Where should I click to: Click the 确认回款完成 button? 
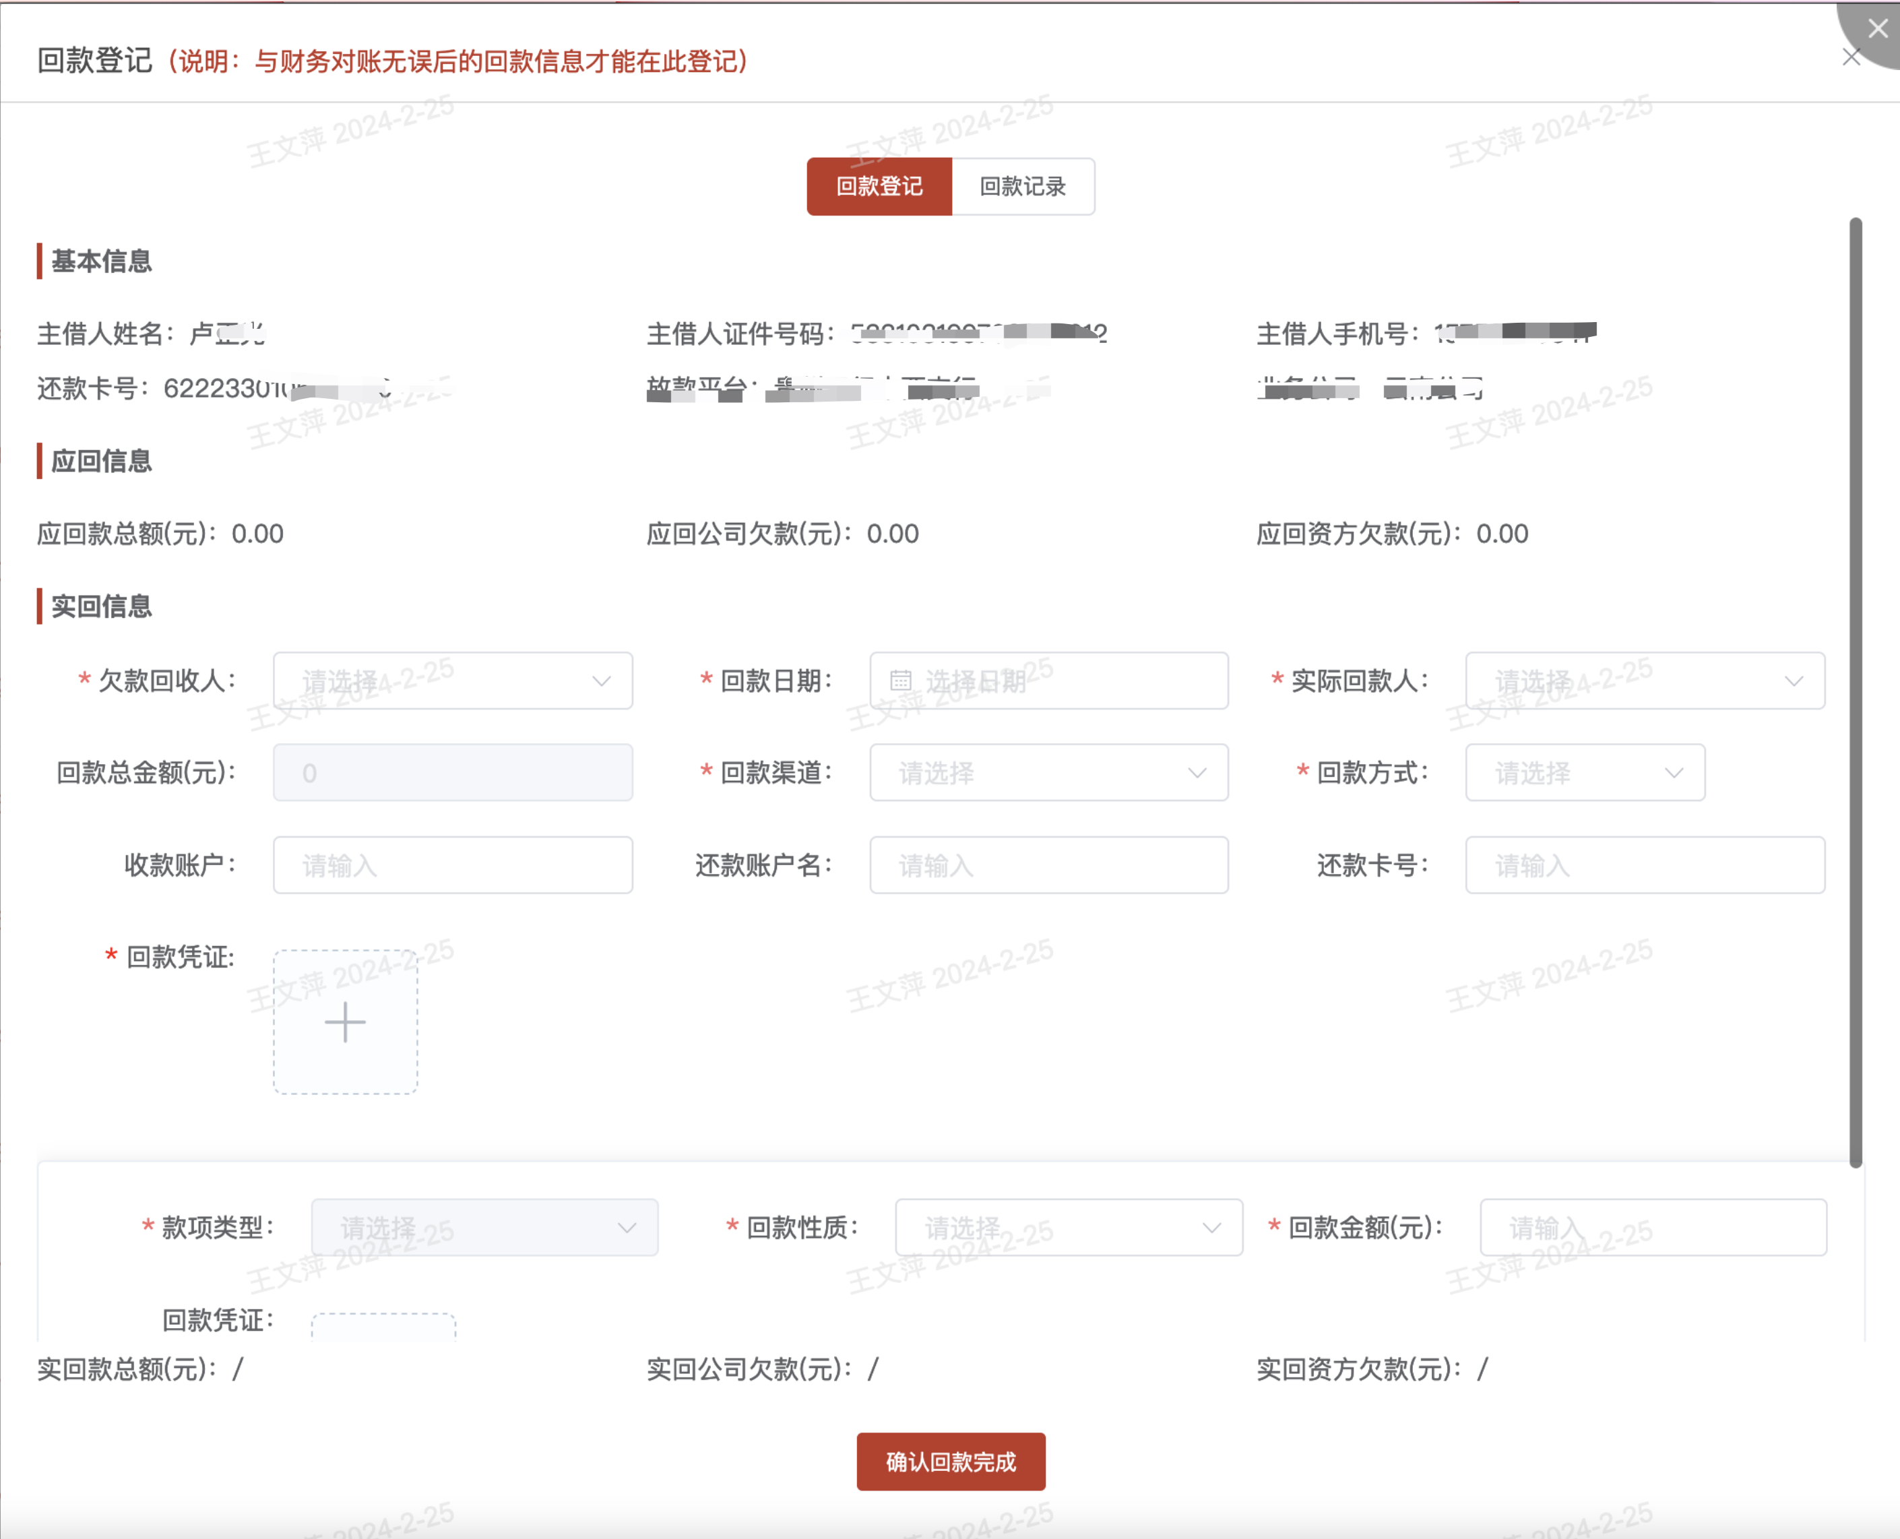point(950,1461)
